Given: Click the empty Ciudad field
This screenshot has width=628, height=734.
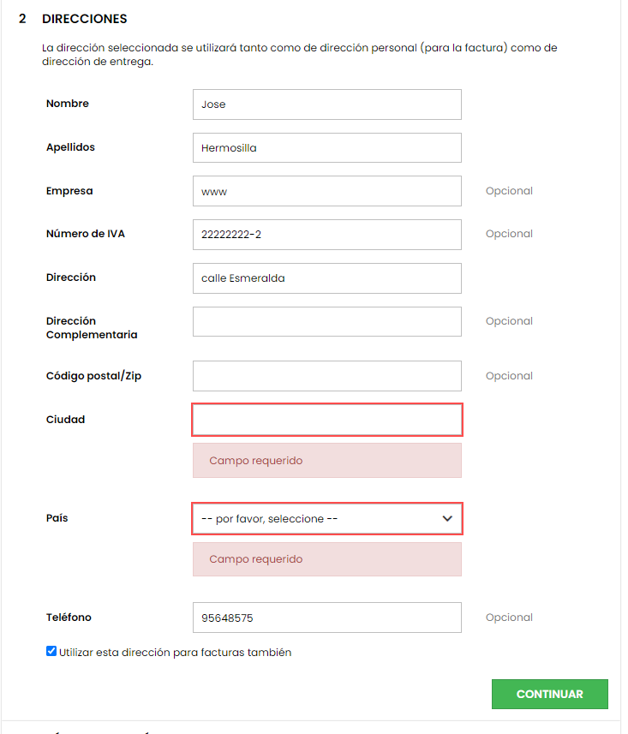Looking at the screenshot, I should click(326, 420).
